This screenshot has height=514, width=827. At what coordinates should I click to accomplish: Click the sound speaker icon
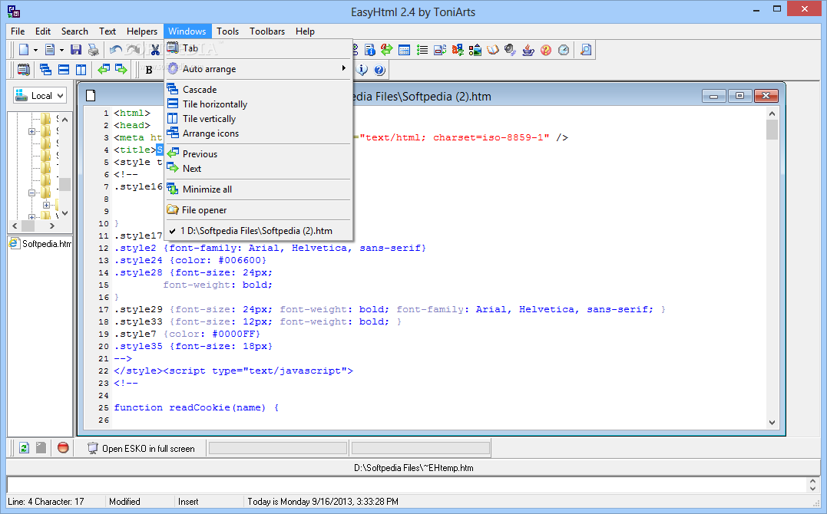[x=510, y=50]
